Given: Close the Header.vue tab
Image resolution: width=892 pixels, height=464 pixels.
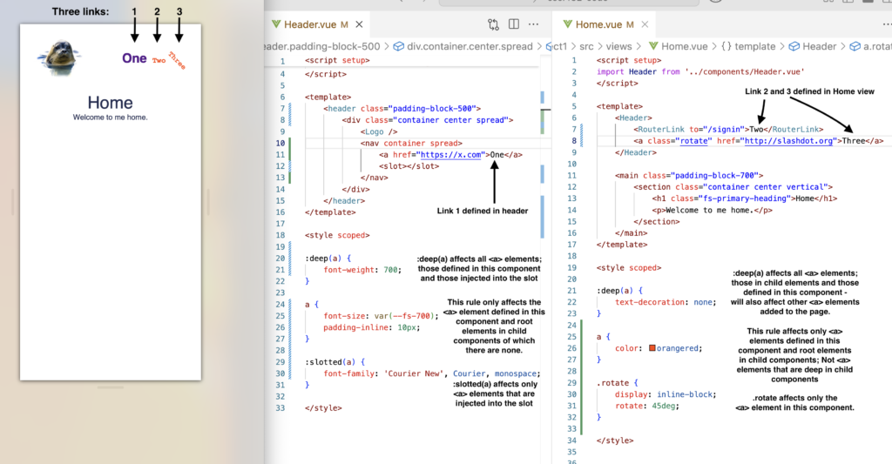Looking at the screenshot, I should [360, 24].
